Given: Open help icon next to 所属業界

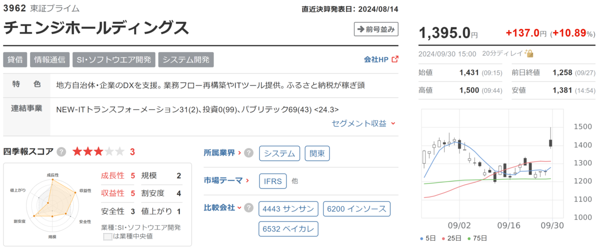Looking at the screenshot, I should point(248,153).
